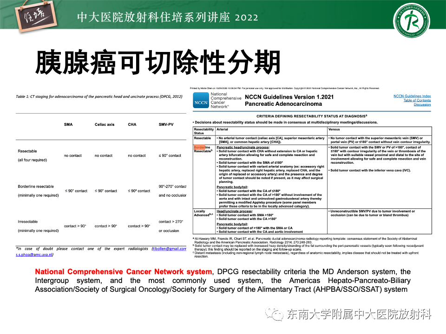Click the 'Pancreatic Adenocarcinoma' heading
446x334 pixels.
coord(283,104)
